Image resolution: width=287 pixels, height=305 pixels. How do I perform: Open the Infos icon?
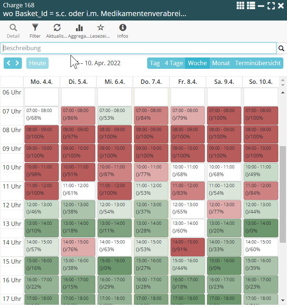(x=123, y=28)
